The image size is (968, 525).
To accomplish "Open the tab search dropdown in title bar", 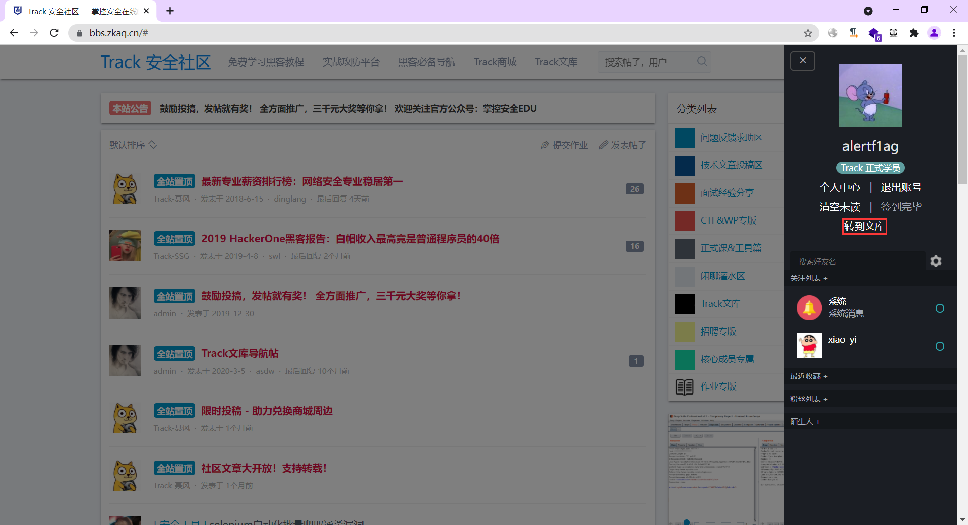I will [868, 11].
